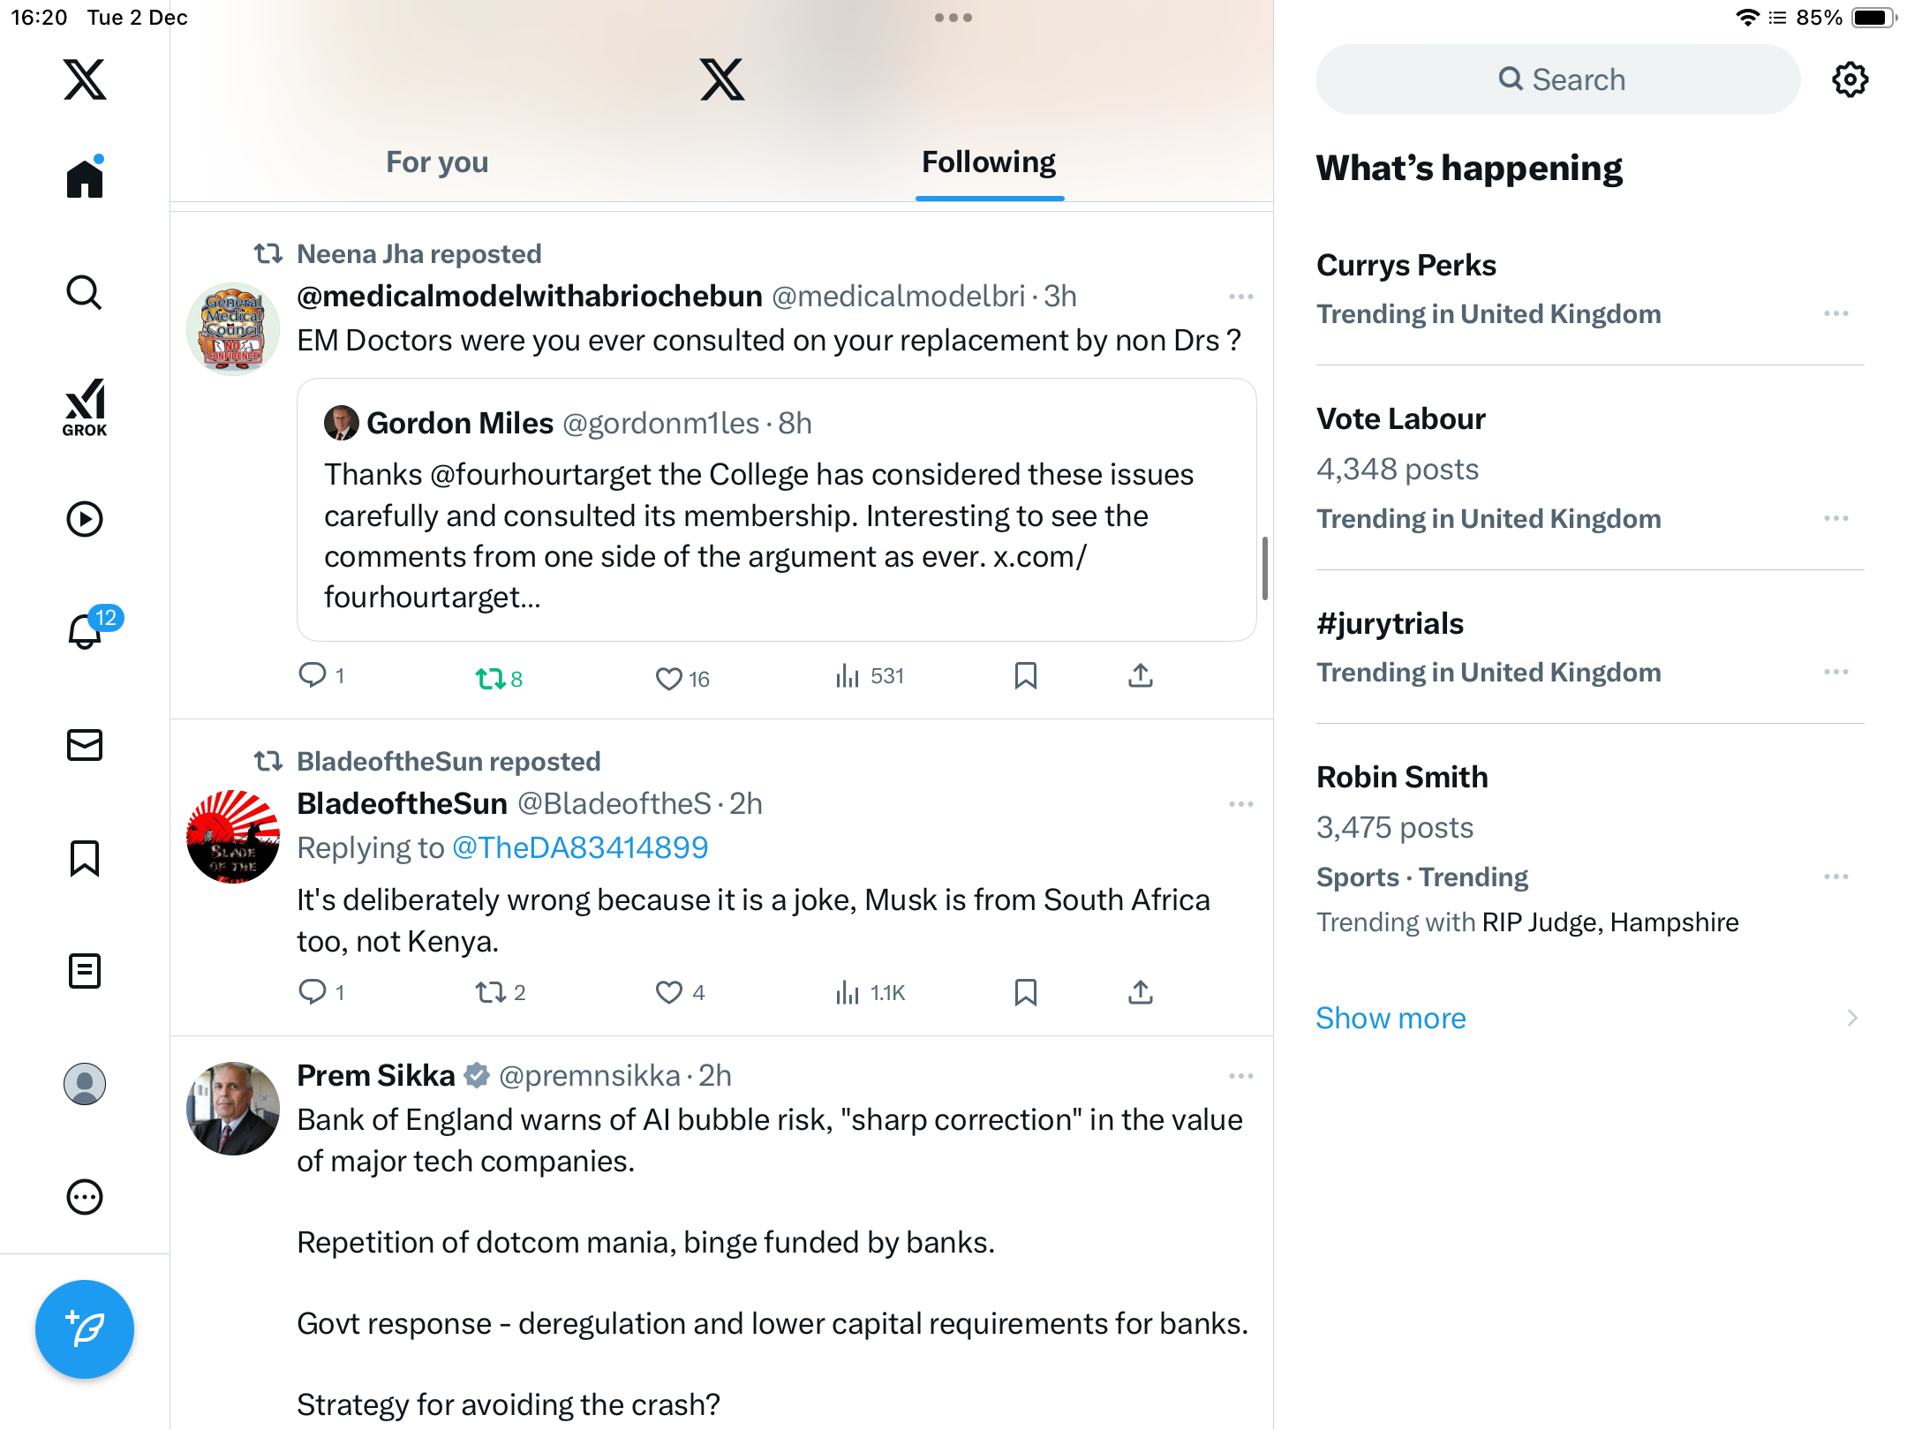Screen dimensions: 1907x1430
Task: Switch to the For you tab
Action: [x=437, y=162]
